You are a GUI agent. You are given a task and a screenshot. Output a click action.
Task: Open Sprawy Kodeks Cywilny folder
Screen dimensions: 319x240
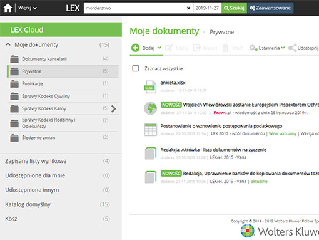click(46, 96)
